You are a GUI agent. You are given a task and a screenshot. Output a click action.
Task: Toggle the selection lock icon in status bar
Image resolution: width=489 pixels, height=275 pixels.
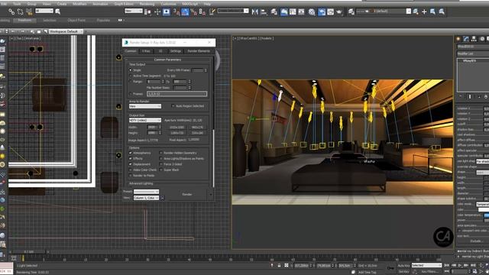tap(279, 265)
